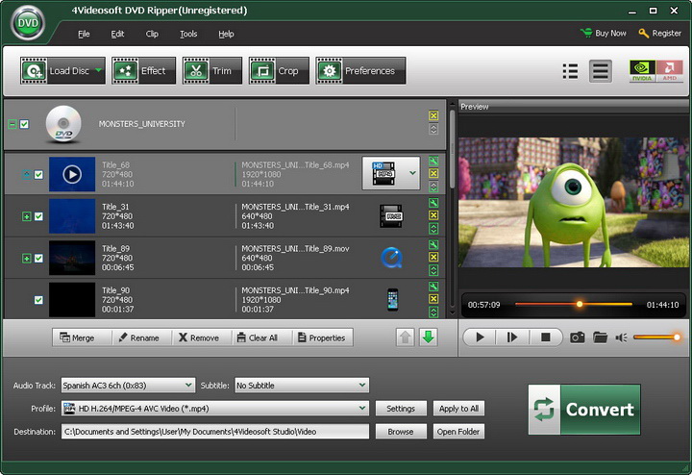692x475 pixels.
Task: Mute audio with the speaker icon
Action: coord(622,337)
